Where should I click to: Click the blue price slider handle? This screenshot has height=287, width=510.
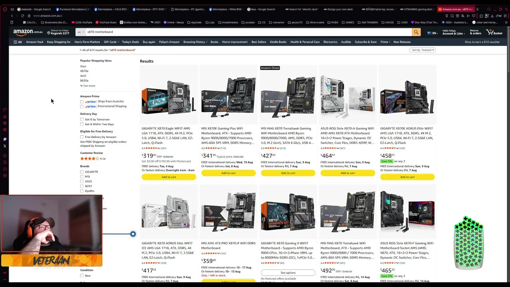(x=133, y=234)
